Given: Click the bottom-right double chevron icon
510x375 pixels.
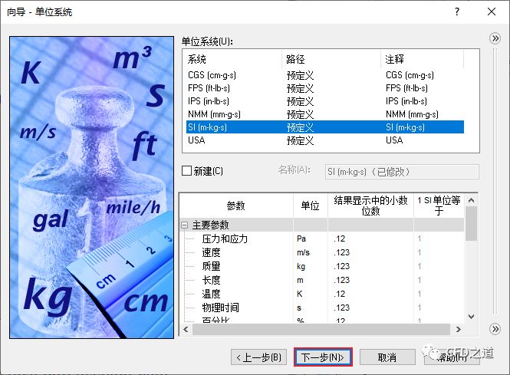Looking at the screenshot, I should pyautogui.click(x=495, y=329).
